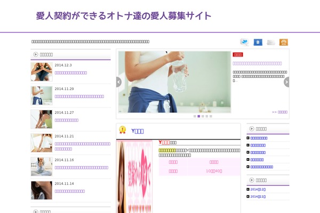The width and height of the screenshot is (320, 213).
Task: Open thumbnail of the 2014.11.14 post
Action: (x=42, y=191)
